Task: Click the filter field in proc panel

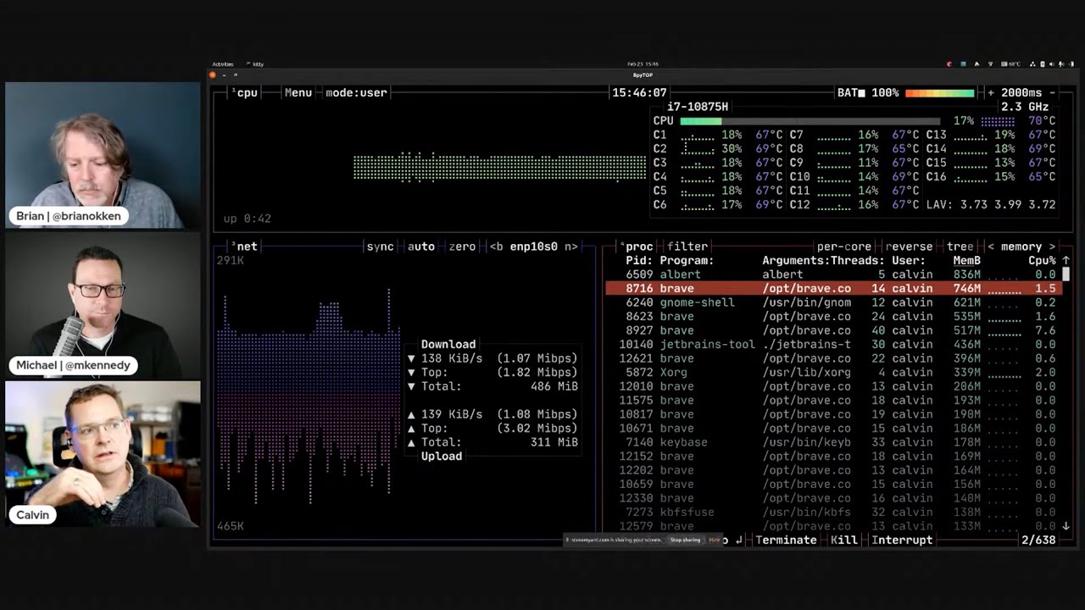Action: pyautogui.click(x=687, y=247)
